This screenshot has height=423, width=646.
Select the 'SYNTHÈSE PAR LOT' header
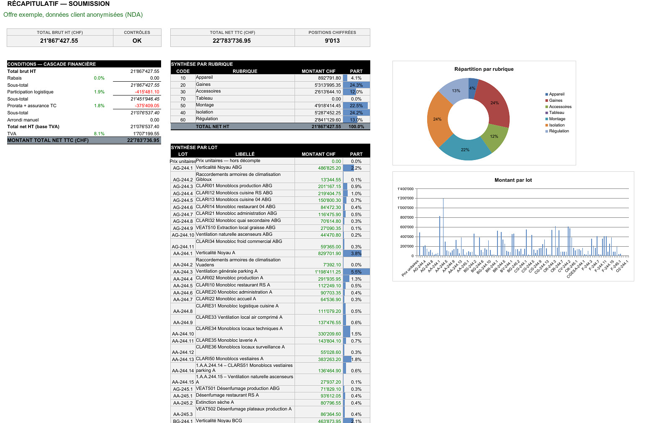pyautogui.click(x=194, y=147)
